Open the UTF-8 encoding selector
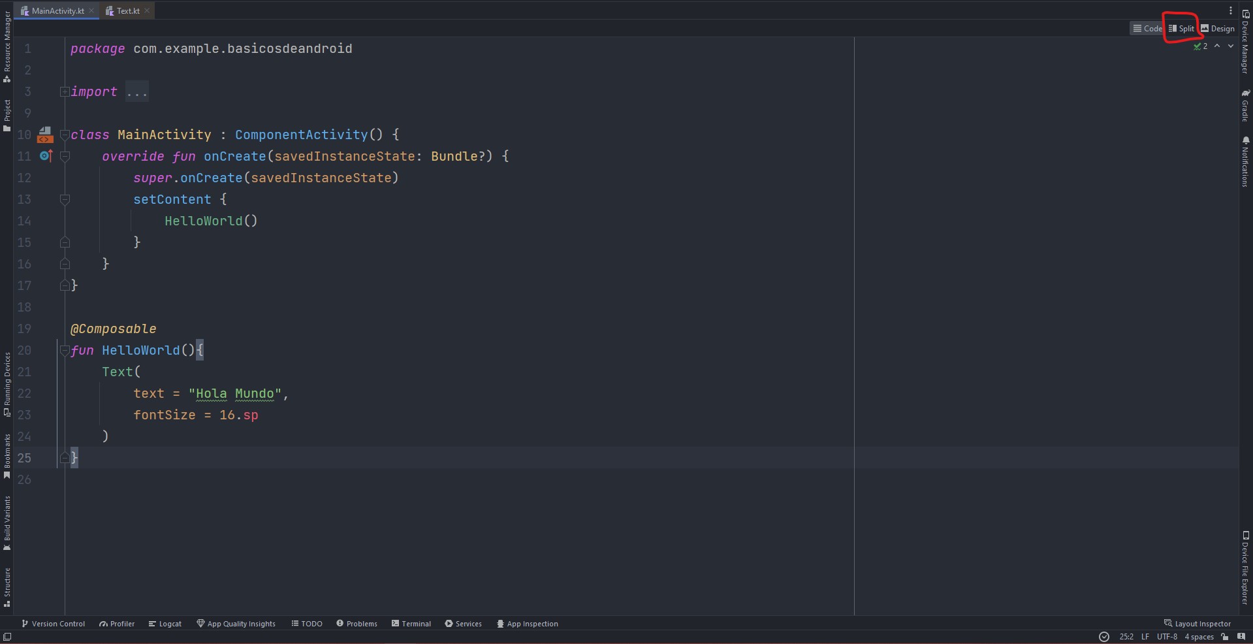1253x644 pixels. click(x=1167, y=637)
